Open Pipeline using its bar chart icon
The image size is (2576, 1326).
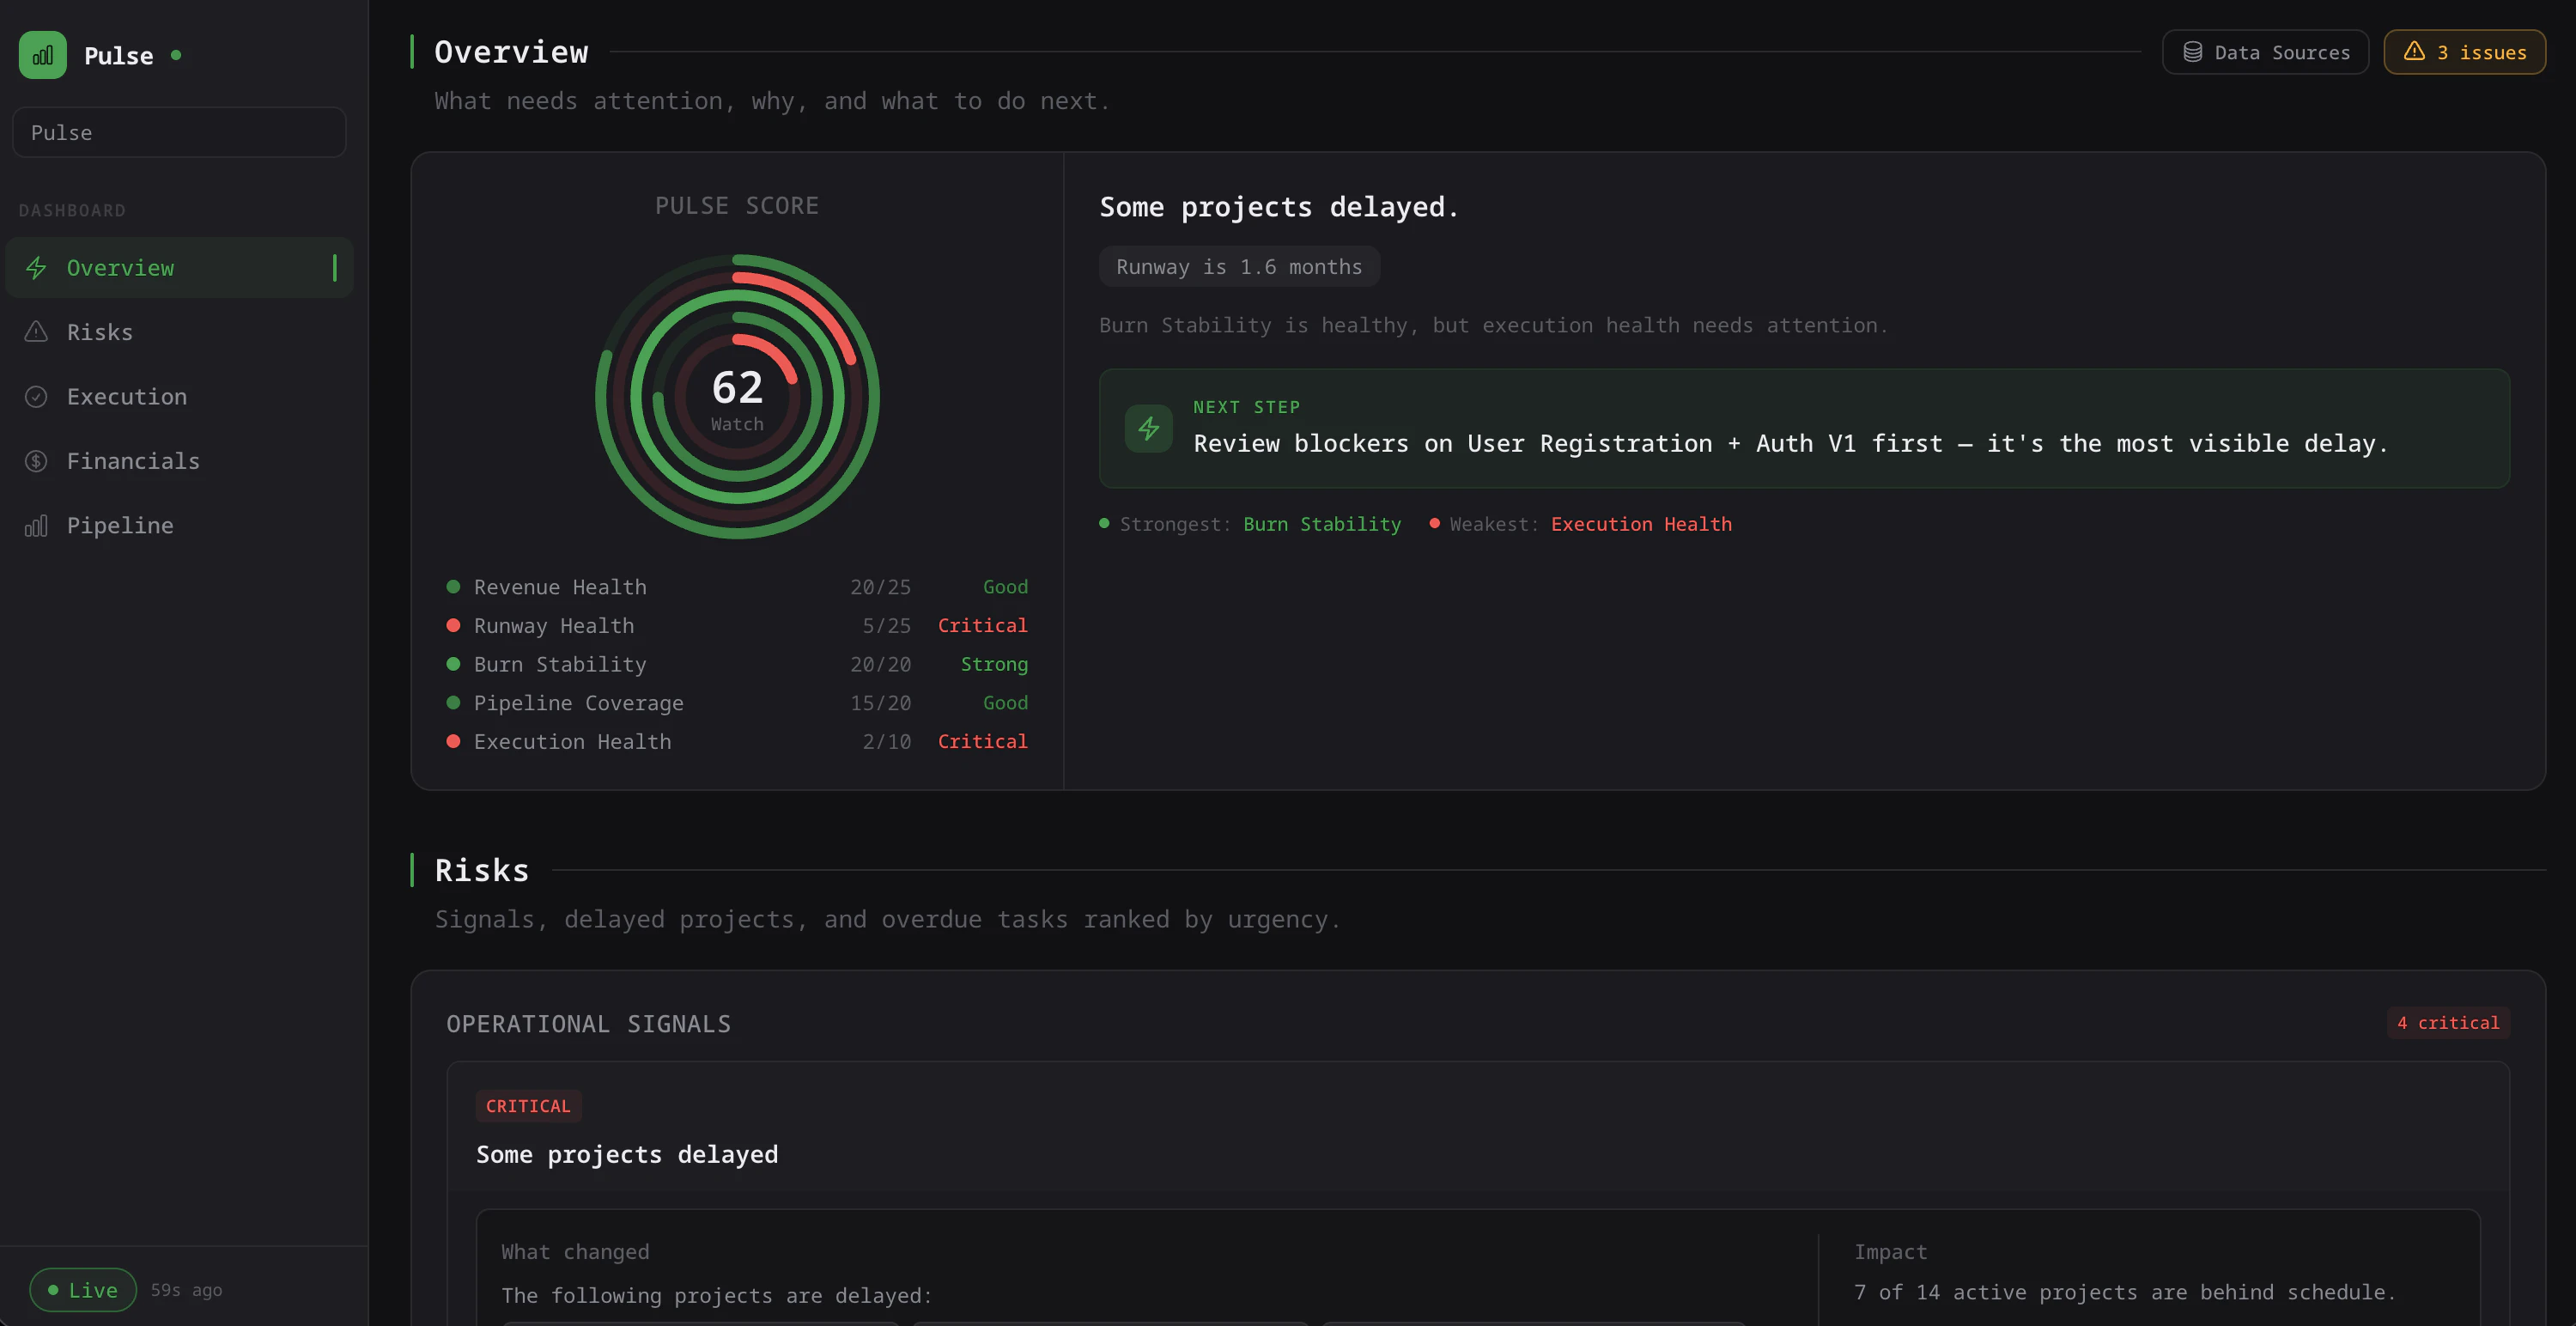[x=37, y=524]
